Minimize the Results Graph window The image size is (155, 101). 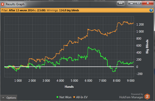click(131, 3)
